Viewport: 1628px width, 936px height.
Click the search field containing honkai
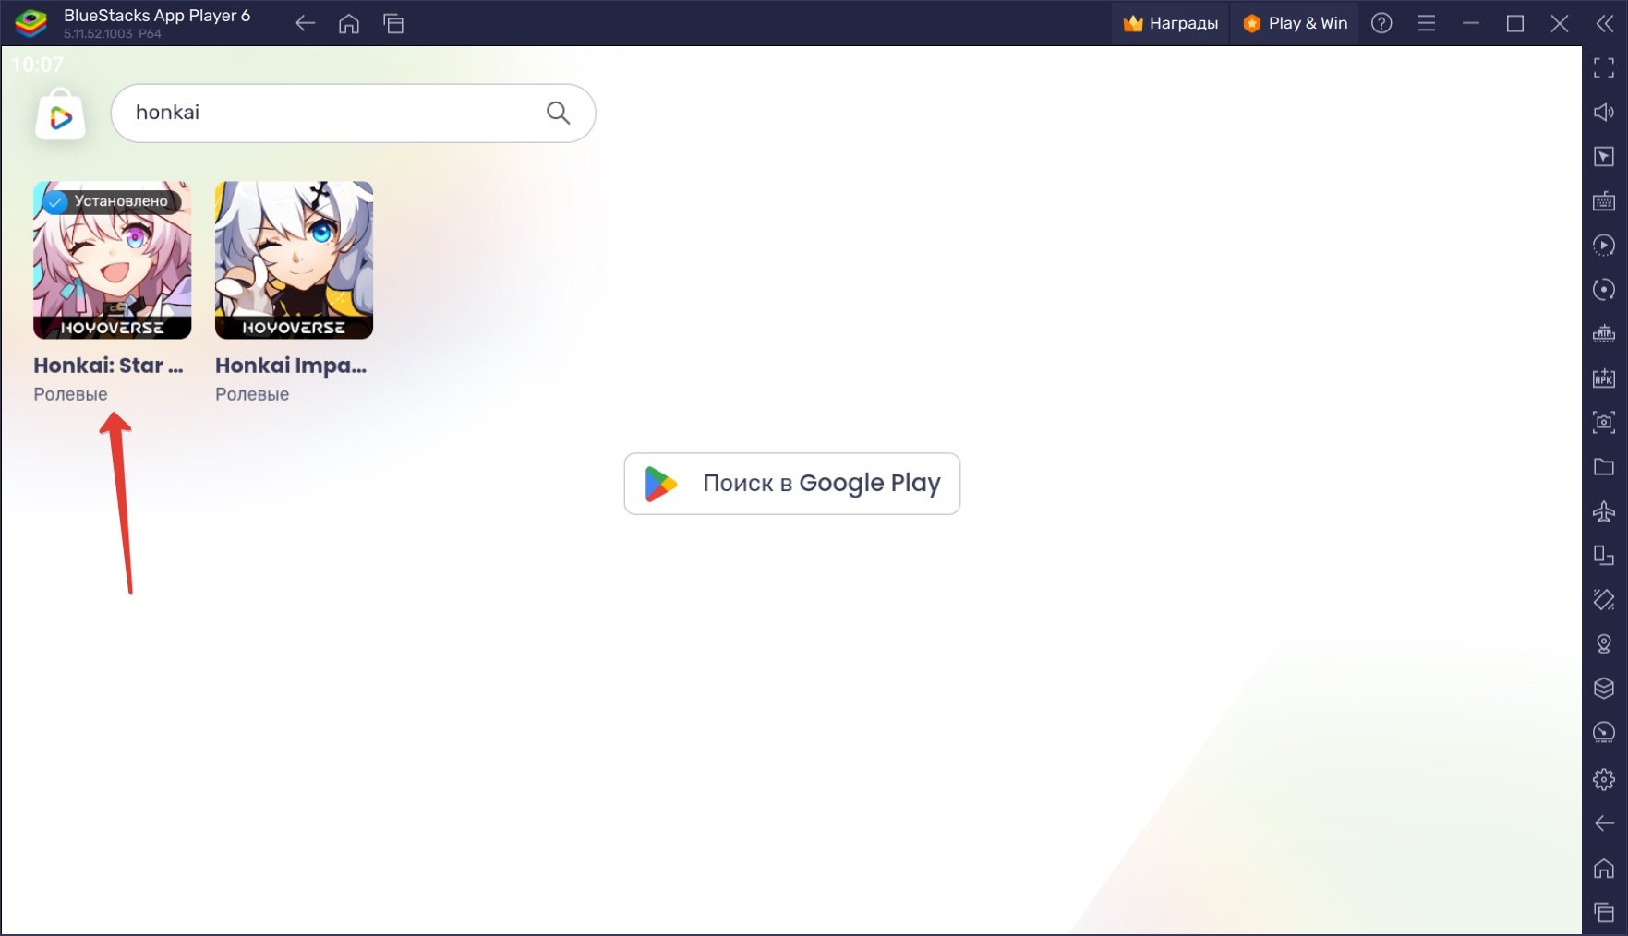353,113
